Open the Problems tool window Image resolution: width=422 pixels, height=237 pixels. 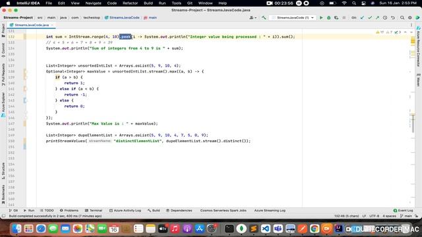[69, 211]
